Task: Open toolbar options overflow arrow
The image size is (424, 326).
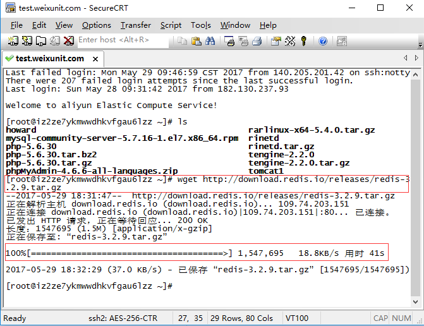Action: (x=420, y=45)
